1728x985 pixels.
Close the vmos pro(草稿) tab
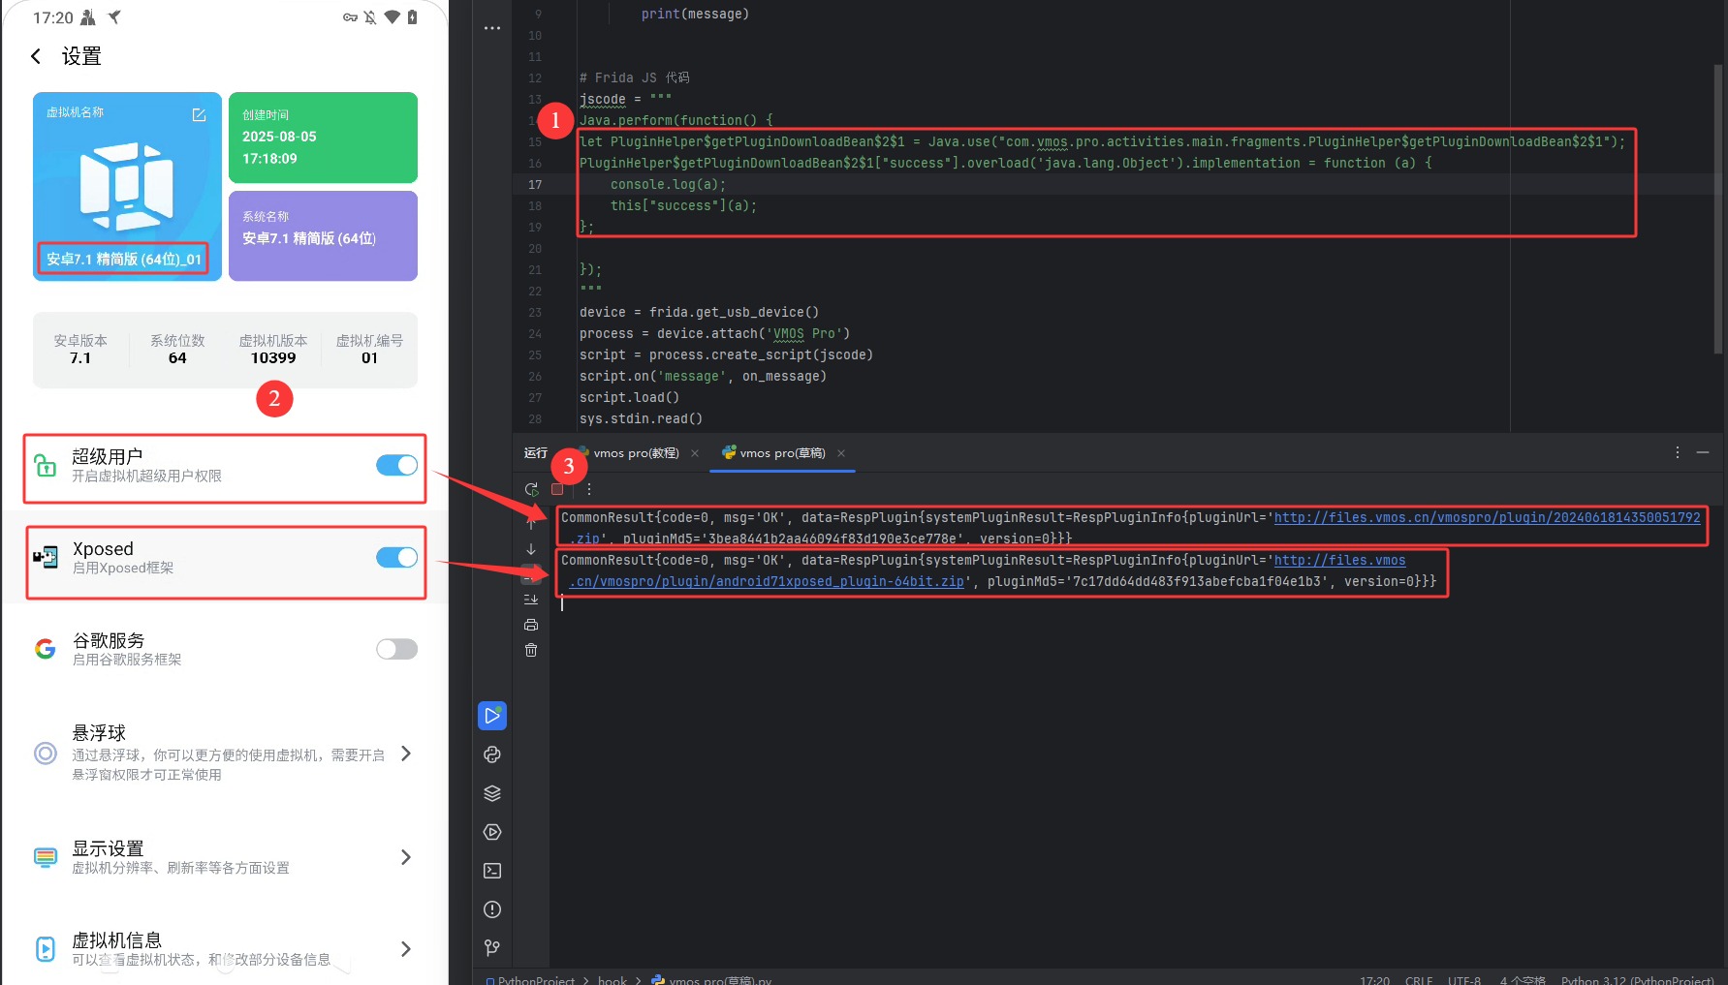click(841, 453)
